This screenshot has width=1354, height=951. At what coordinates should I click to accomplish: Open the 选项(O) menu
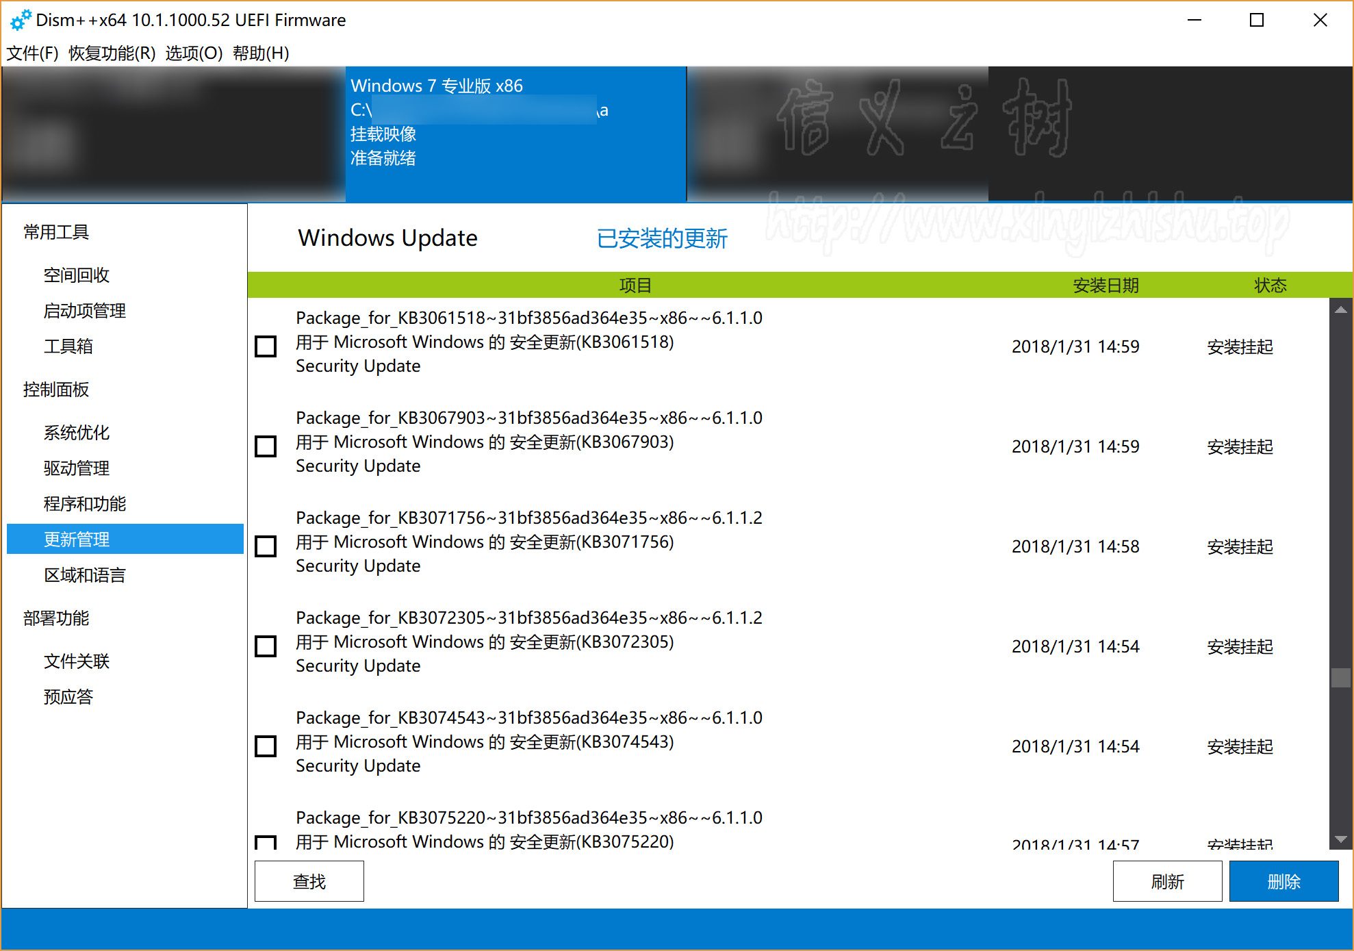(x=194, y=53)
